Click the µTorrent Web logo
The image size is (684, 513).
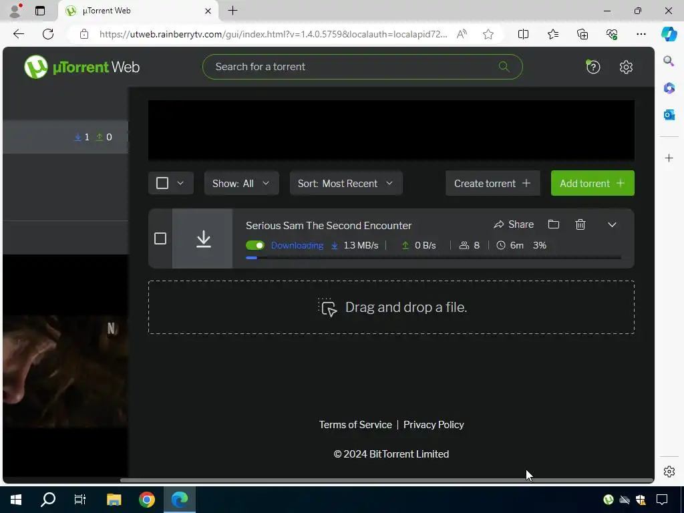point(81,67)
